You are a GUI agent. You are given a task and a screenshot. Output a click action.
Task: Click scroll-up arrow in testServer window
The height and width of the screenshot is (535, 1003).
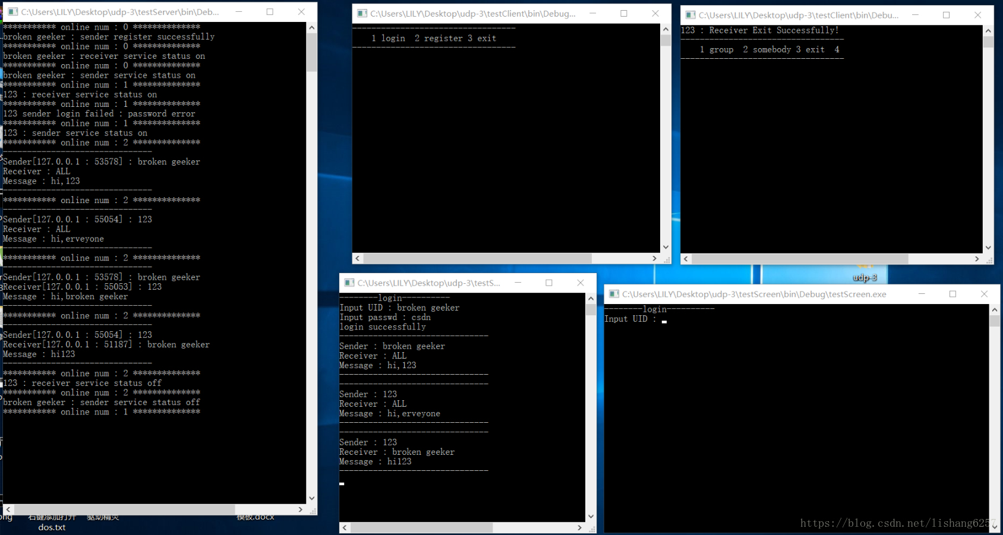312,27
